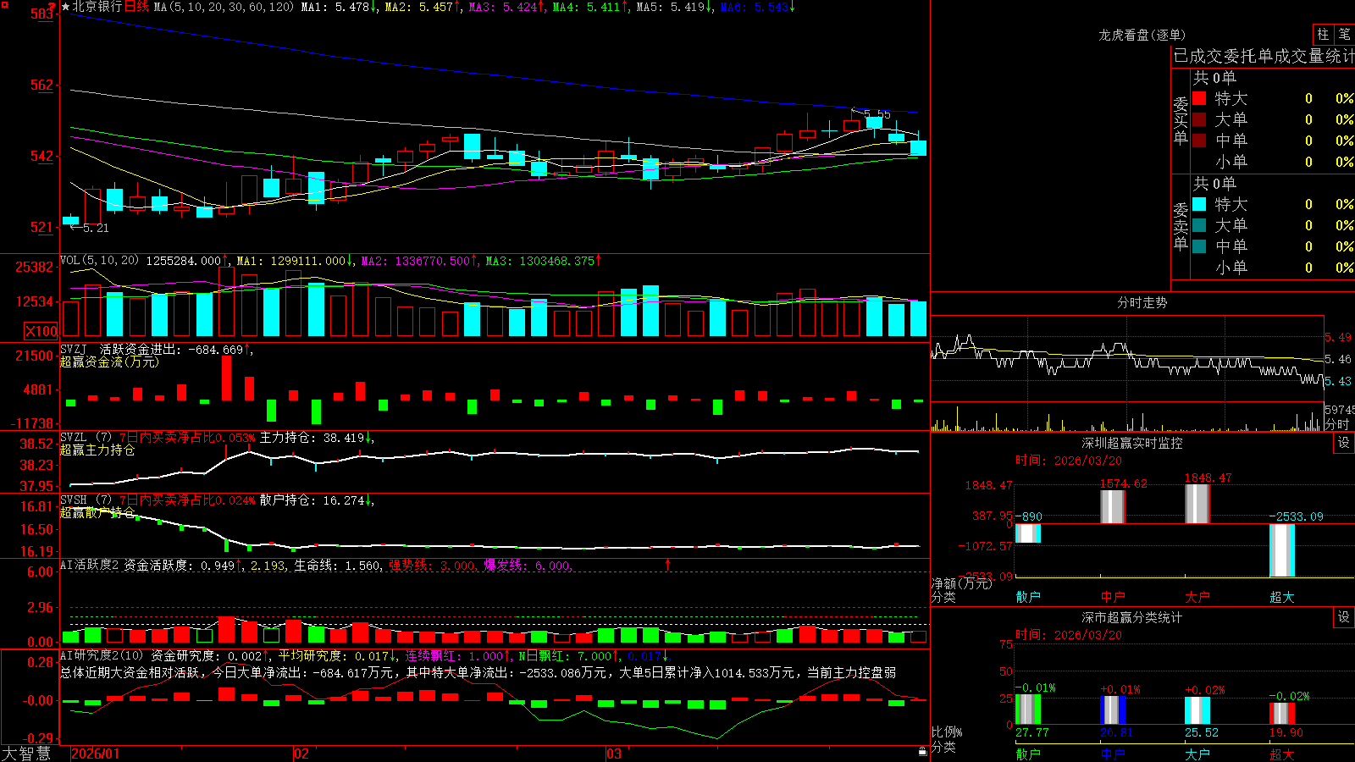Click the X100 volume multiplier box
The image size is (1355, 762).
point(41,331)
